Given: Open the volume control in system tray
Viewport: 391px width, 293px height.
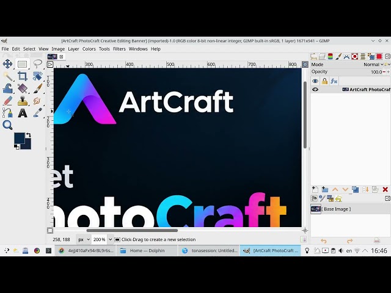Looking at the screenshot, I should [341, 251].
